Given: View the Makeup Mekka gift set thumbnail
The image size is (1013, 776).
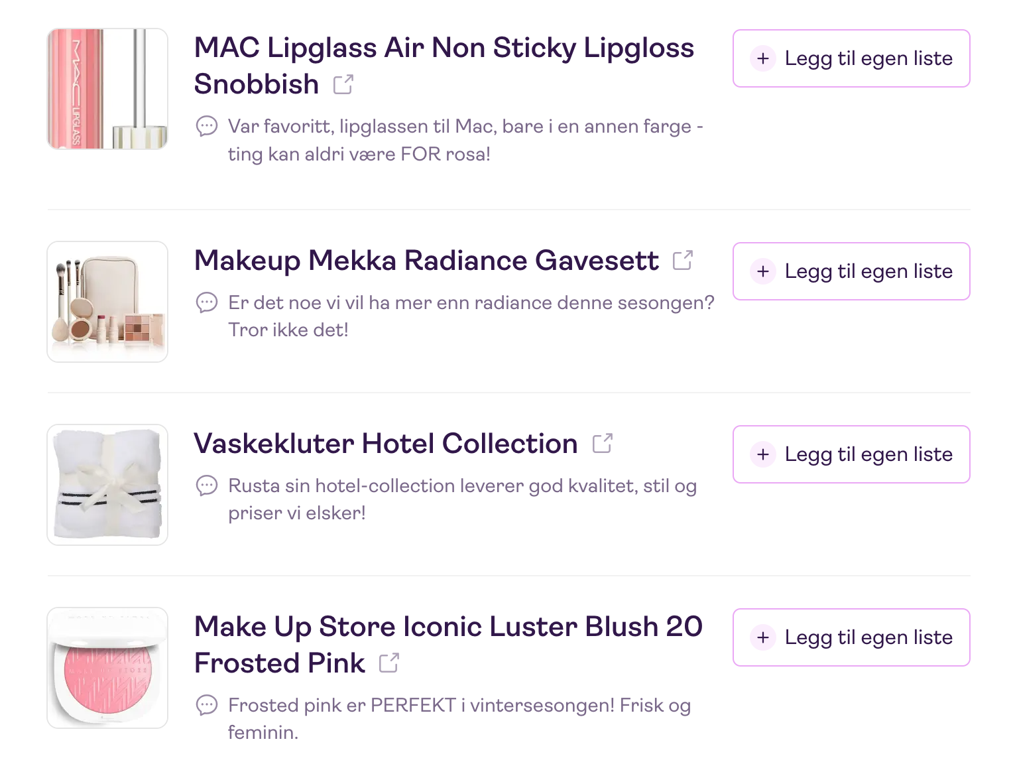Looking at the screenshot, I should pyautogui.click(x=107, y=302).
